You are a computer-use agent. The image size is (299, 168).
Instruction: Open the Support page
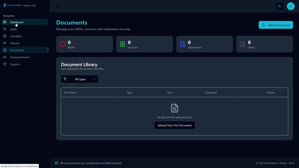point(25,64)
